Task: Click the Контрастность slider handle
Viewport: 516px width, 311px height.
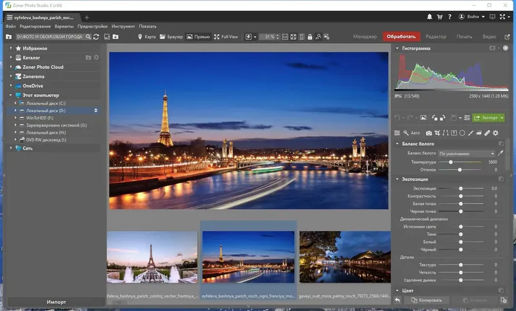Action: pos(460,196)
